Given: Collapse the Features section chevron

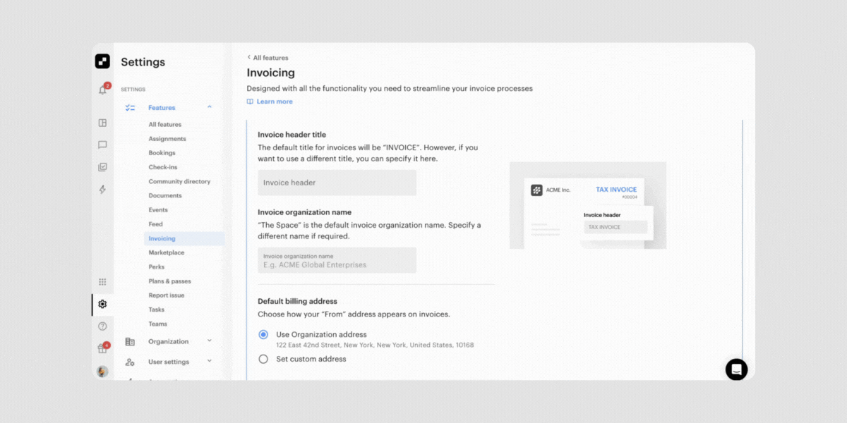Looking at the screenshot, I should (x=210, y=107).
